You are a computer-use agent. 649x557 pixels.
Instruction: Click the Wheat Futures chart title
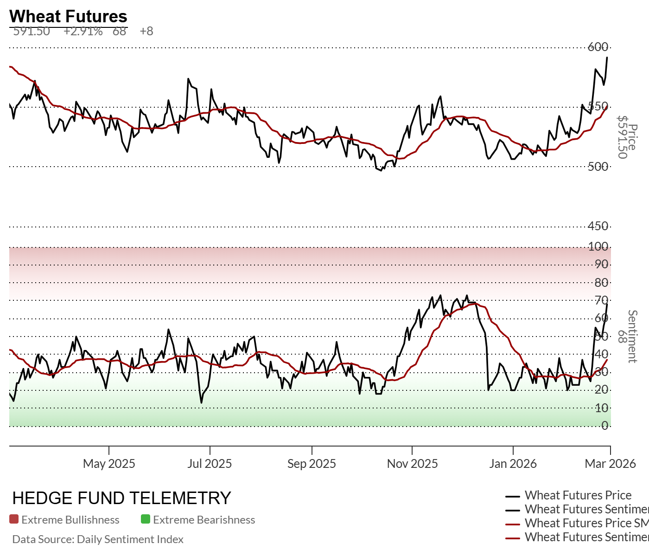(68, 16)
